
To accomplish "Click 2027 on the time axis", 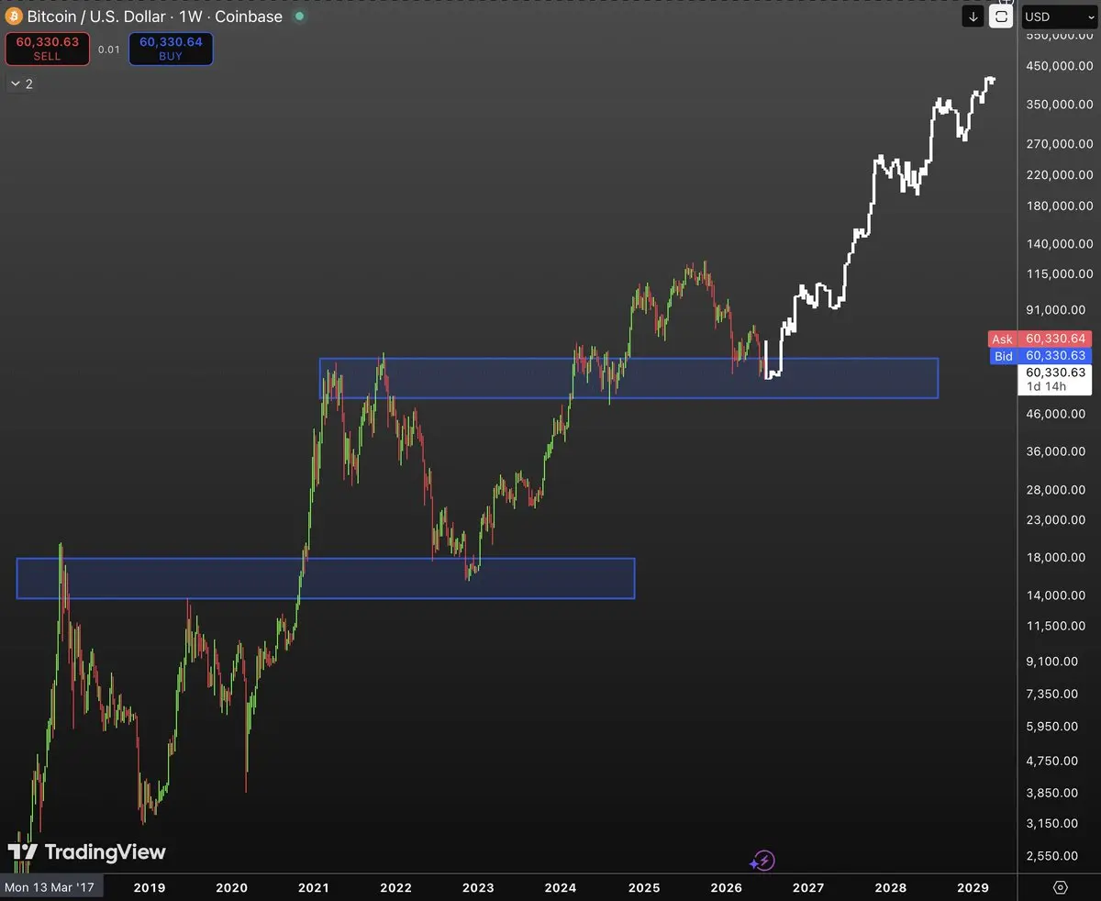I will pyautogui.click(x=808, y=887).
